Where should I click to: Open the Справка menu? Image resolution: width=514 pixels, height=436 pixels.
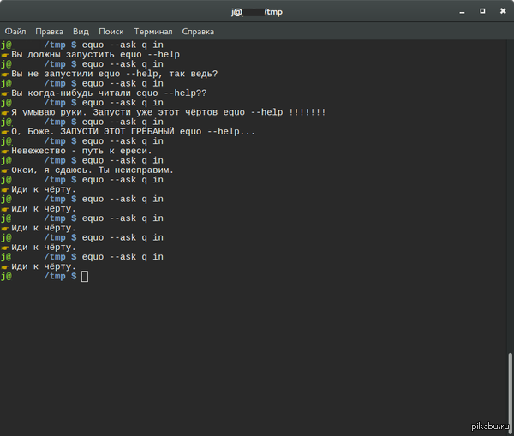(198, 31)
